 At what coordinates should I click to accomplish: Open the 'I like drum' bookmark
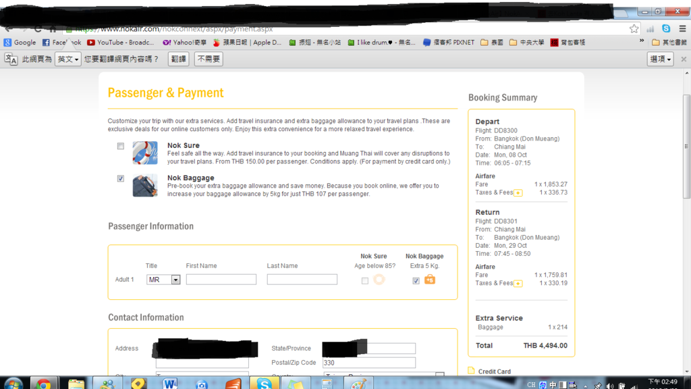pos(382,43)
